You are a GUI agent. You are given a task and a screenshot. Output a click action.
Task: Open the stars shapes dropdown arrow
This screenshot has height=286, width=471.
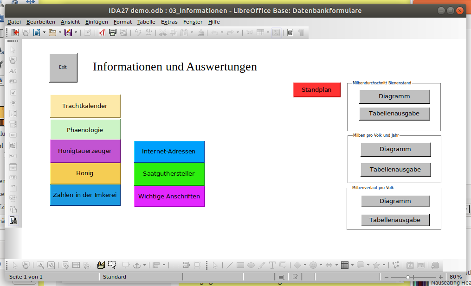384,265
